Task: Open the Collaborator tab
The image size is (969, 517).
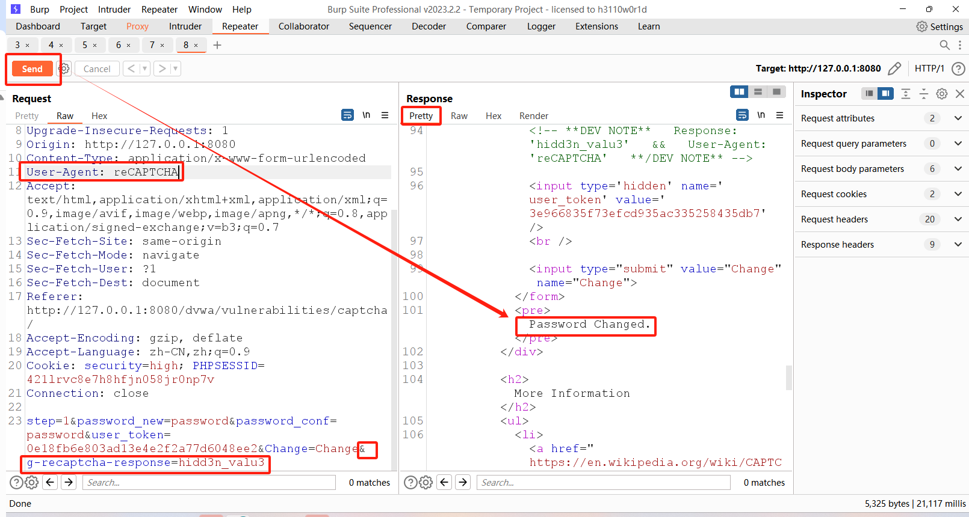Action: (x=304, y=26)
